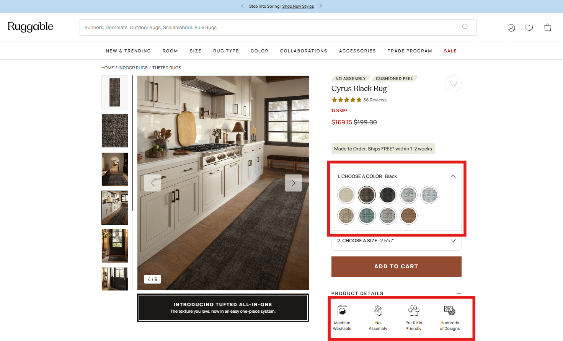Select the beige color swatch
This screenshot has height=341, width=563.
point(346,195)
